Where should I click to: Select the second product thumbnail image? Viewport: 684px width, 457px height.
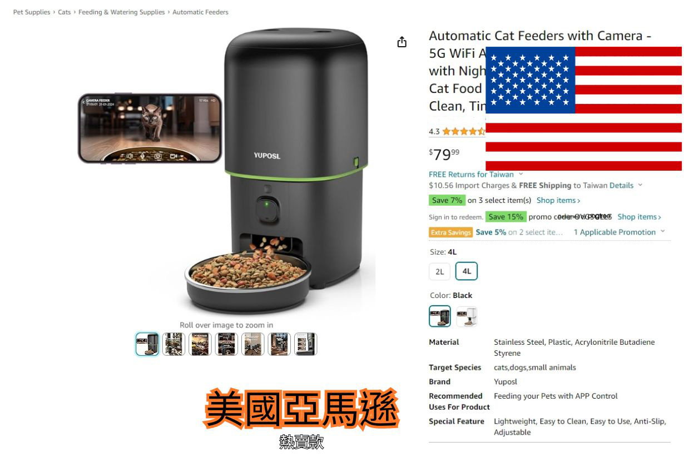click(174, 344)
